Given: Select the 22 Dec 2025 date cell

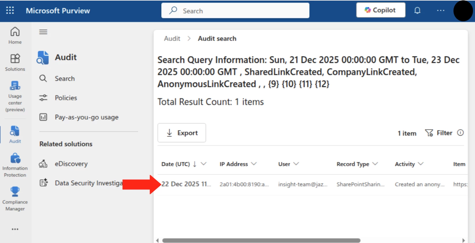Looking at the screenshot, I should [x=186, y=184].
